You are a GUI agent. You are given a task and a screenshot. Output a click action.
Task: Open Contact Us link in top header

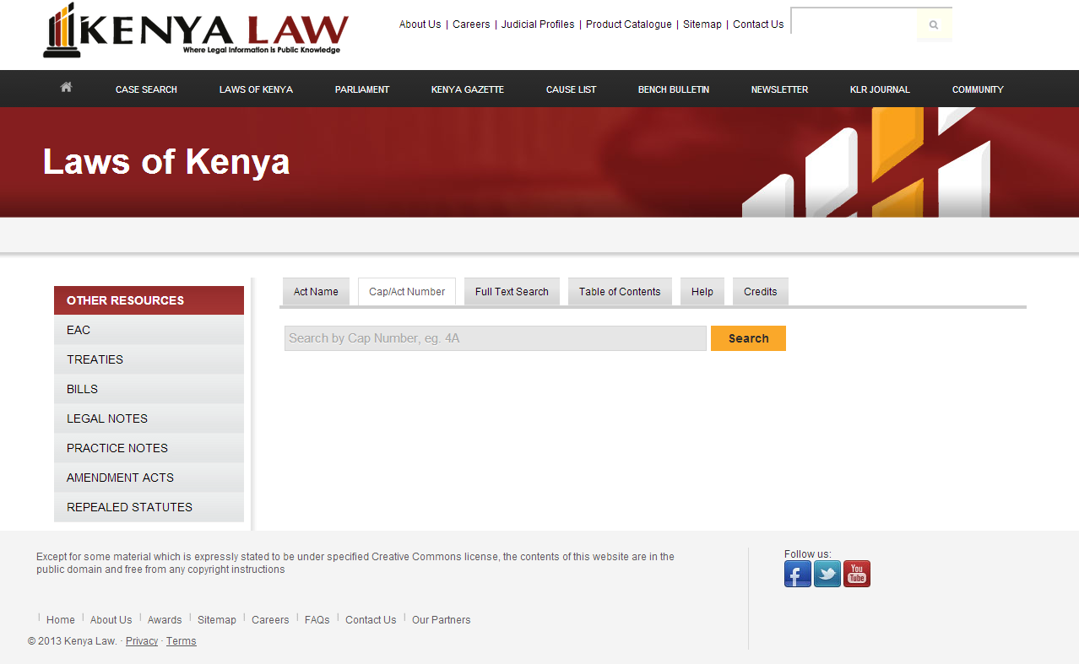tap(758, 24)
